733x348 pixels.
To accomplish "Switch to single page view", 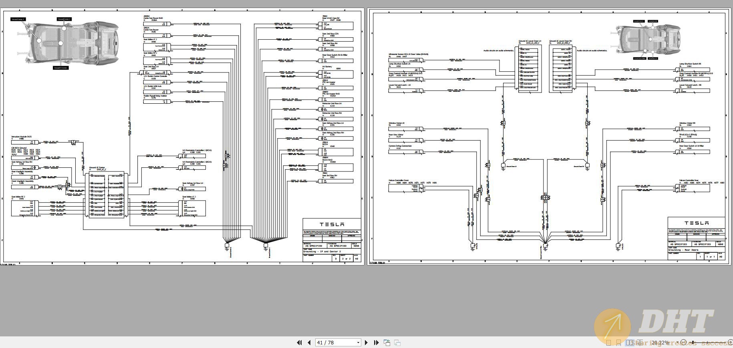I will click(x=609, y=343).
